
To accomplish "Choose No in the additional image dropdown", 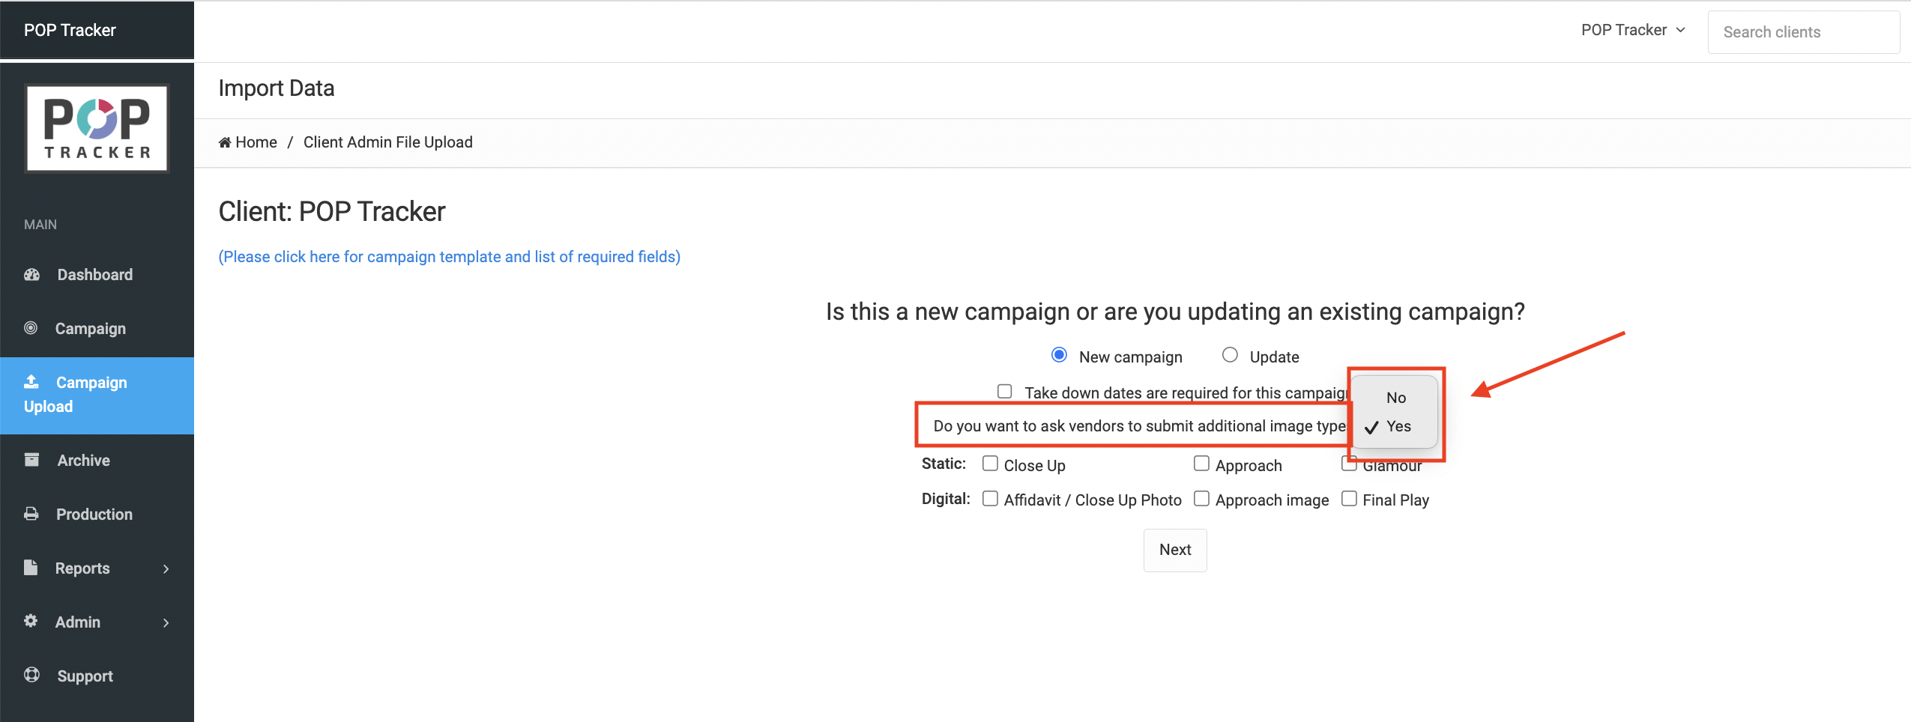I will pyautogui.click(x=1395, y=398).
